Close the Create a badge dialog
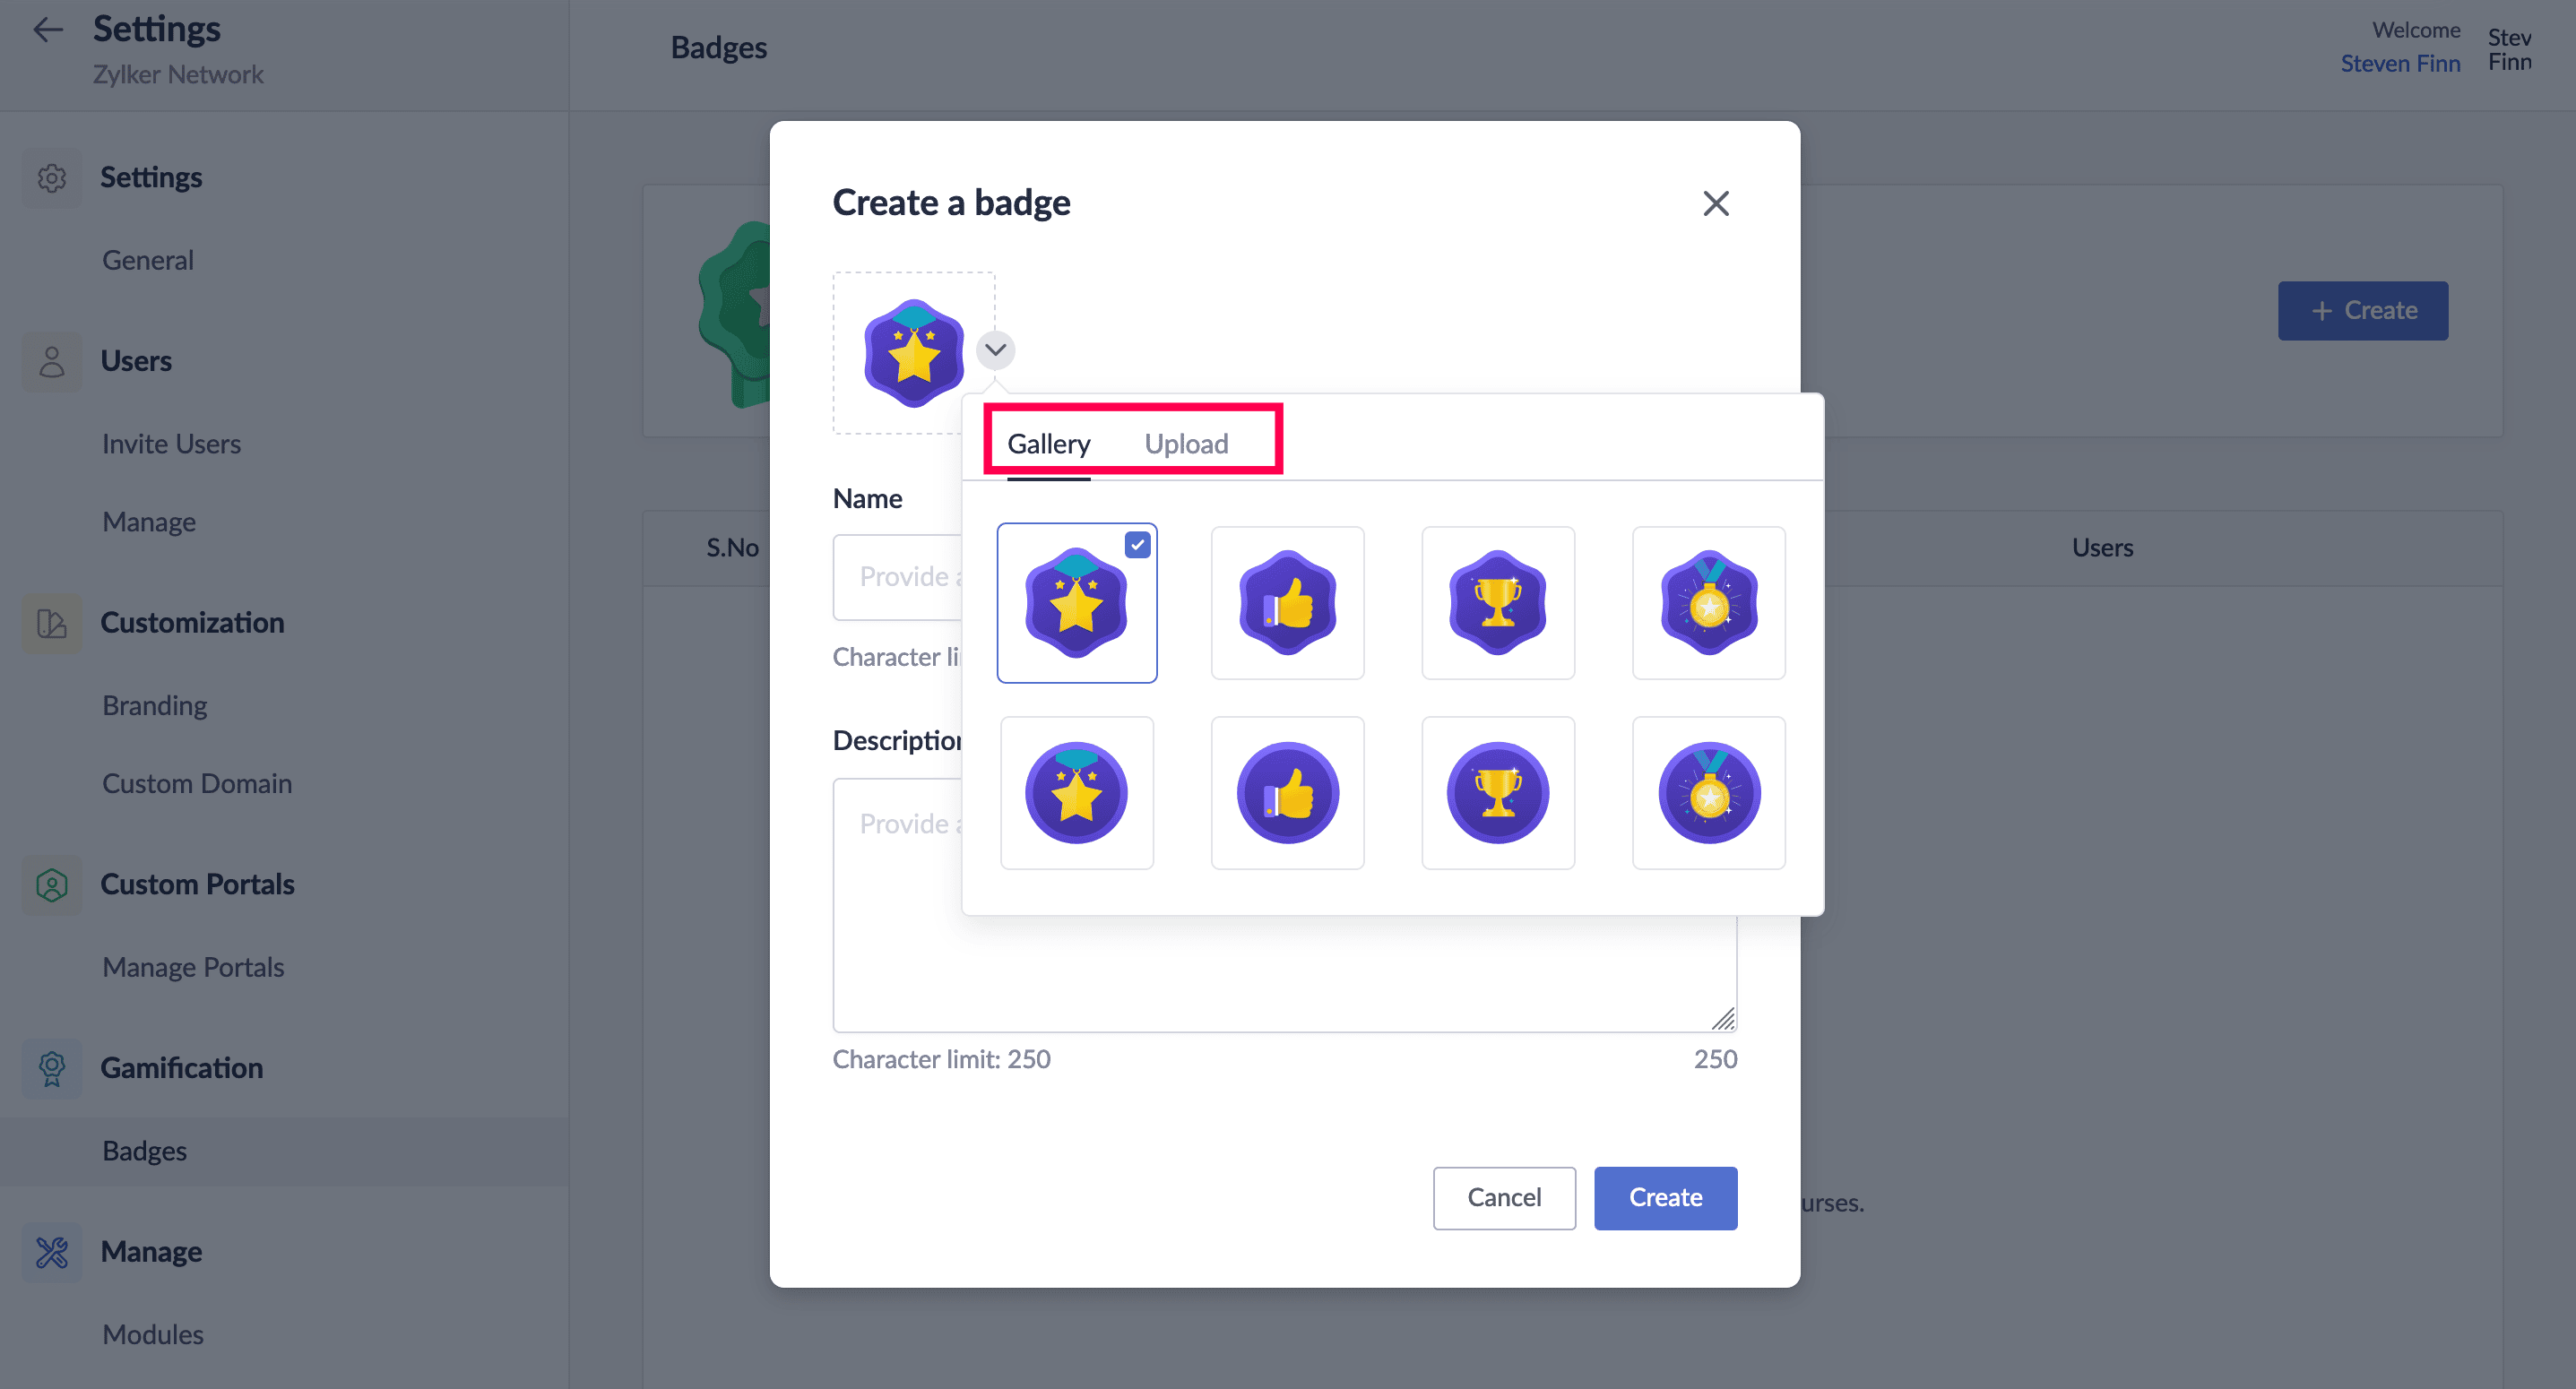The image size is (2576, 1389). [1715, 204]
